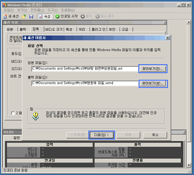Click Browse (찾아보기) next to the source file

153,69
